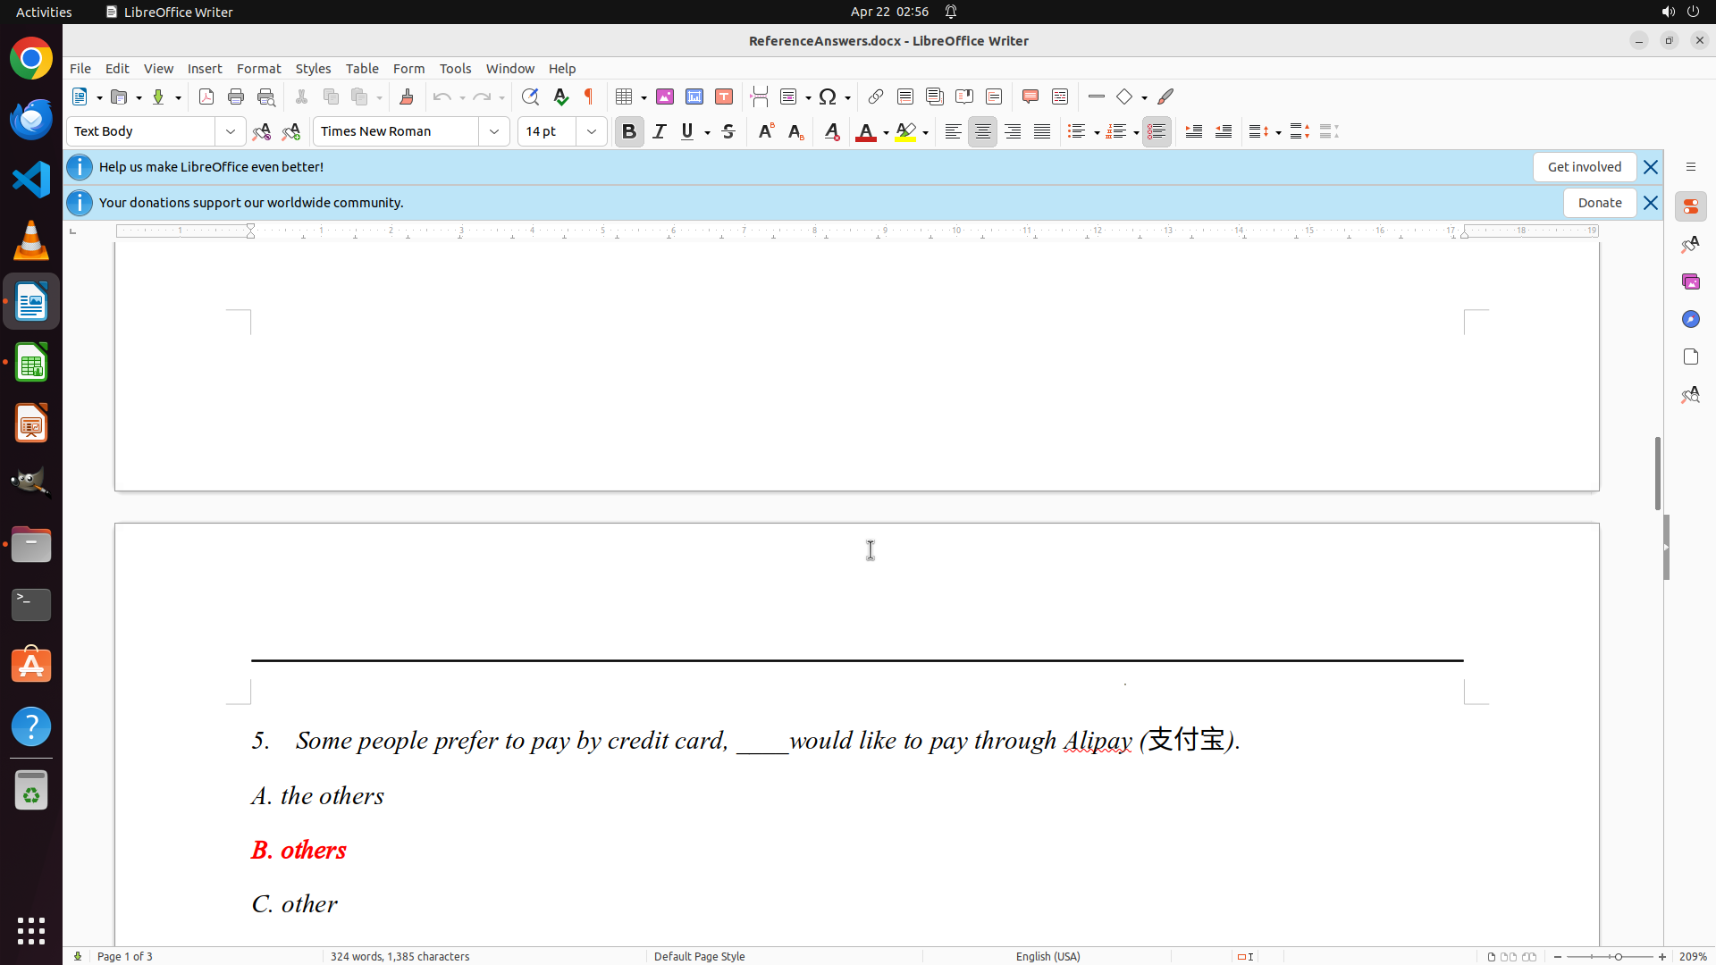Click the Get involved button

(x=1584, y=167)
